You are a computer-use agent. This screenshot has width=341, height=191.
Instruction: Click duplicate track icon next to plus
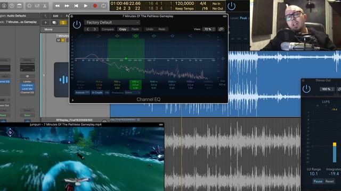(54, 22)
